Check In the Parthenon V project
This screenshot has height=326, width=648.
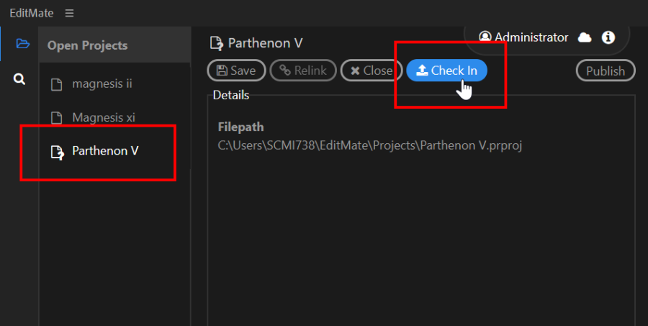[x=446, y=71]
